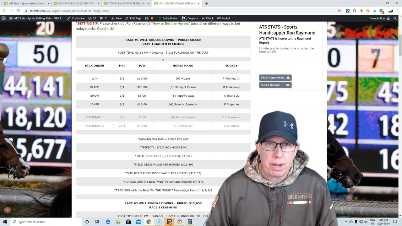Open the Windows Start menu
402x226 pixels.
(x=5, y=222)
